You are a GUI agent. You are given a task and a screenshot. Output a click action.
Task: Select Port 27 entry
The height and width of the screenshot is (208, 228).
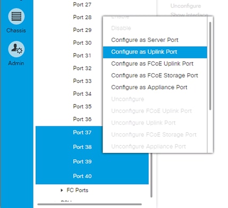tap(82, 5)
